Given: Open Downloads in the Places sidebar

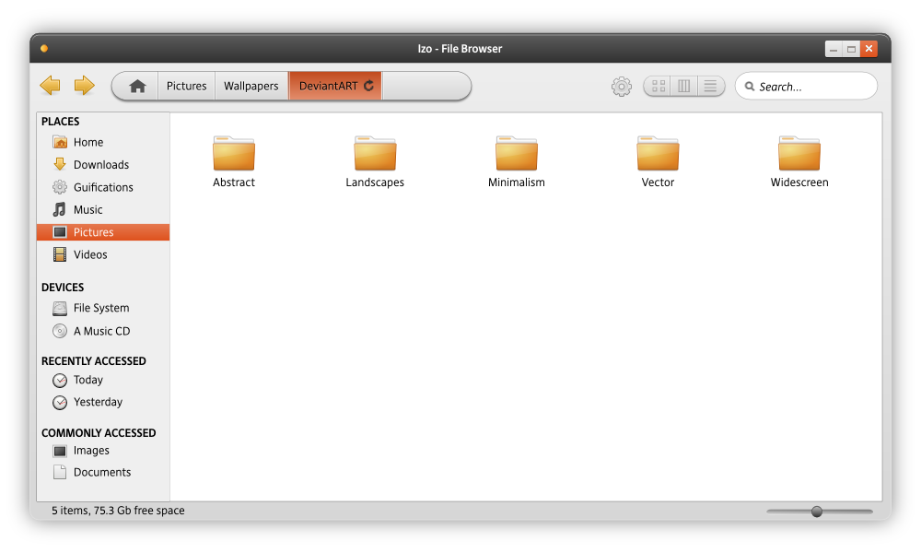Looking at the screenshot, I should click(x=100, y=165).
